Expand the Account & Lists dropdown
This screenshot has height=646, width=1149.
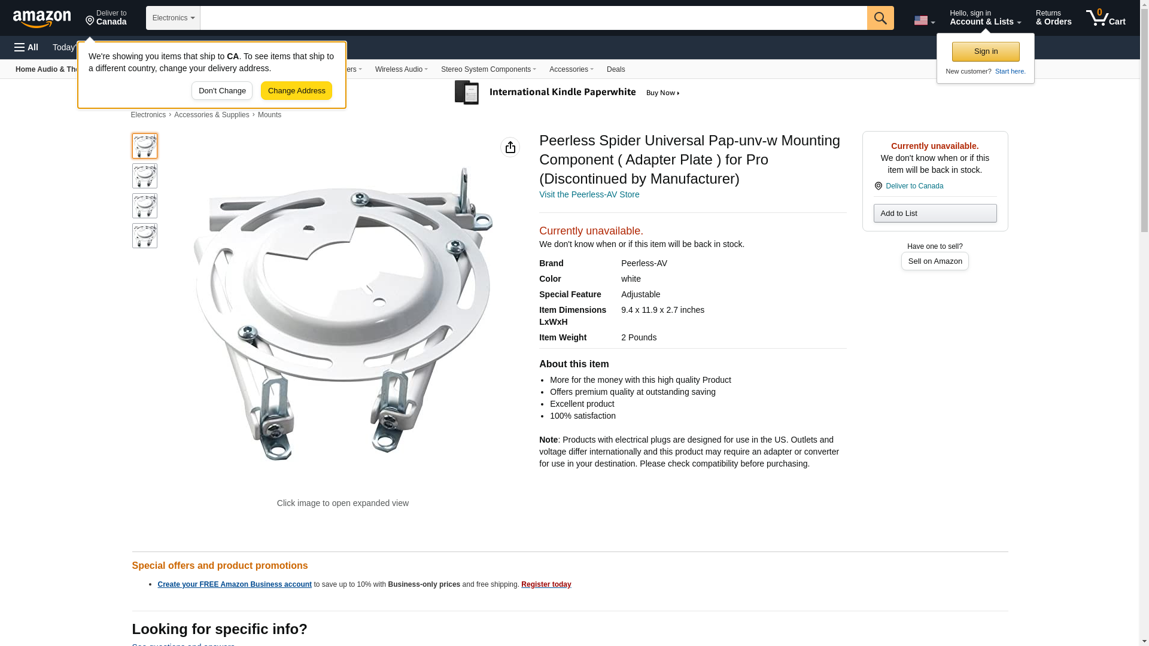[x=984, y=18]
